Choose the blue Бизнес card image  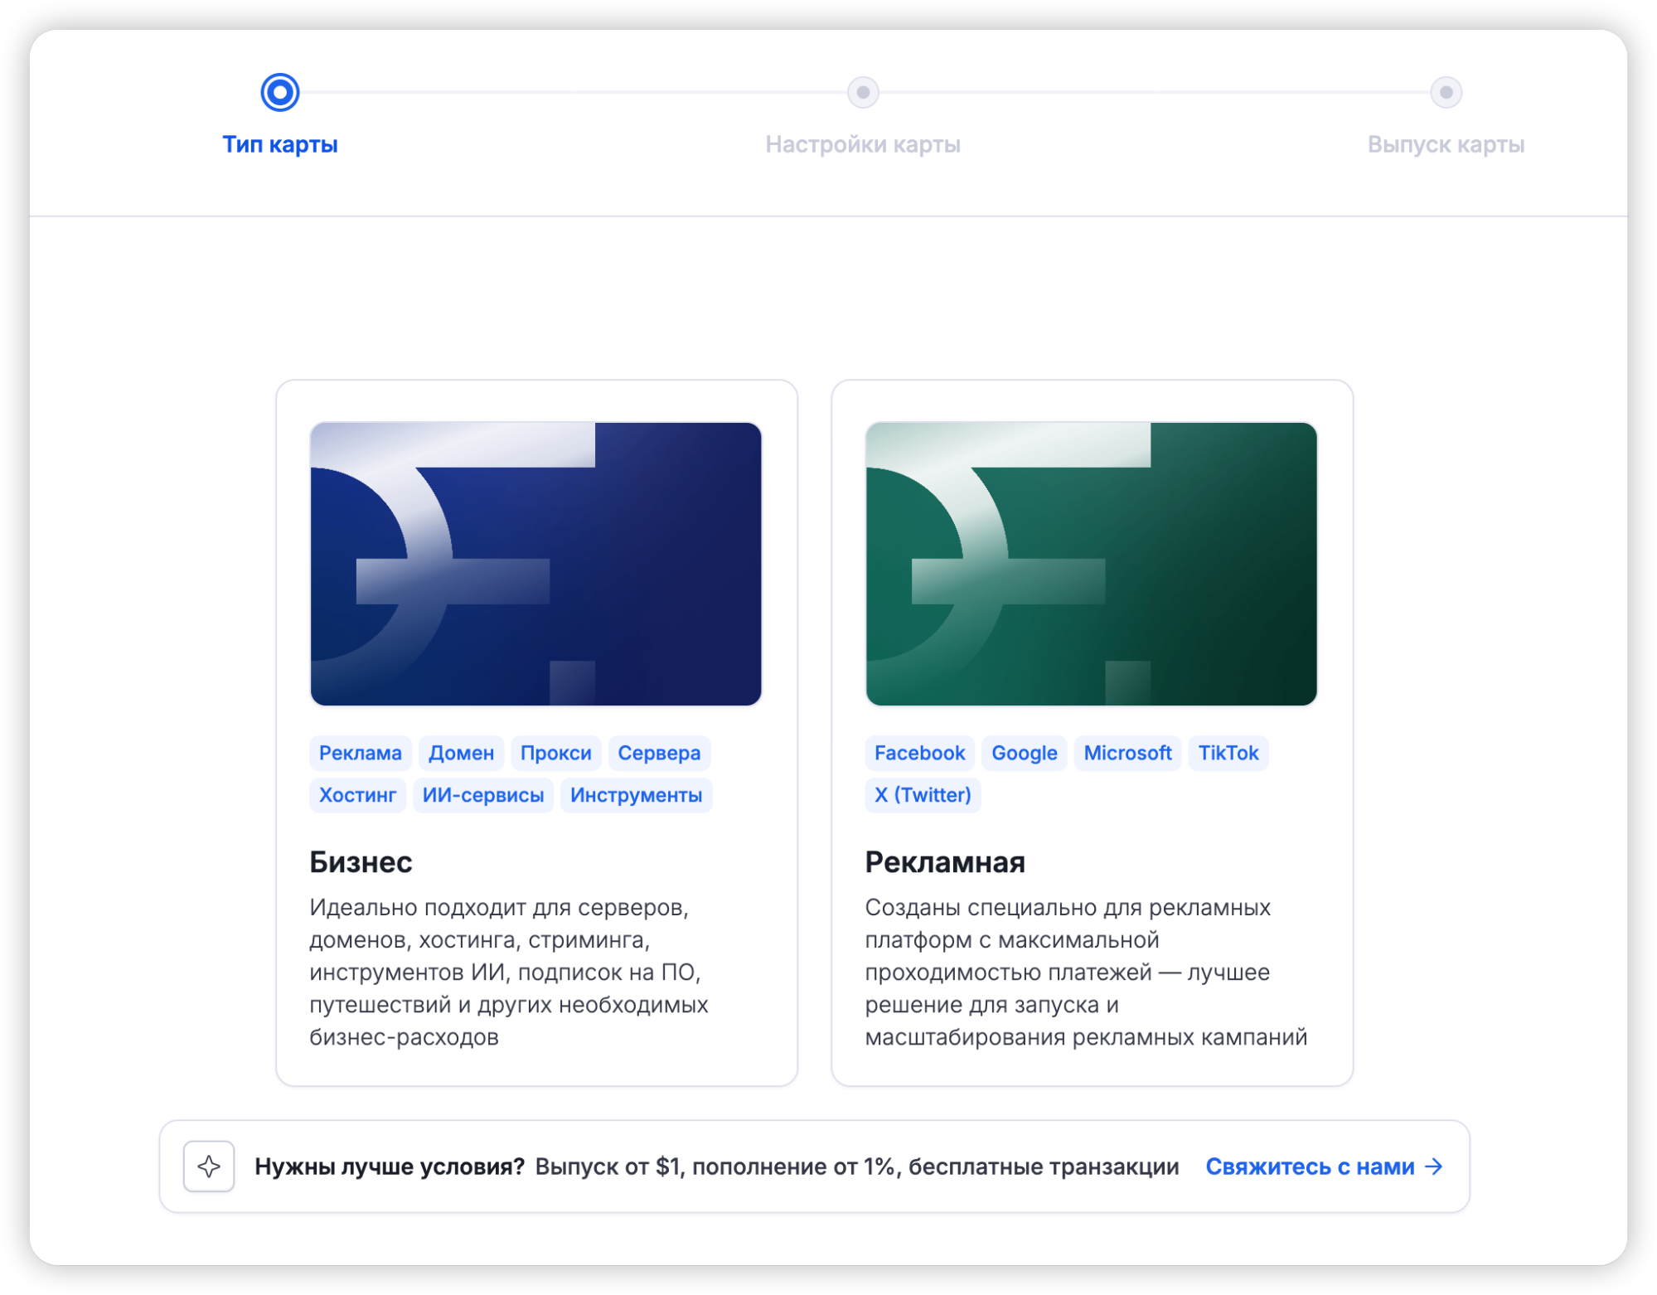pyautogui.click(x=535, y=564)
